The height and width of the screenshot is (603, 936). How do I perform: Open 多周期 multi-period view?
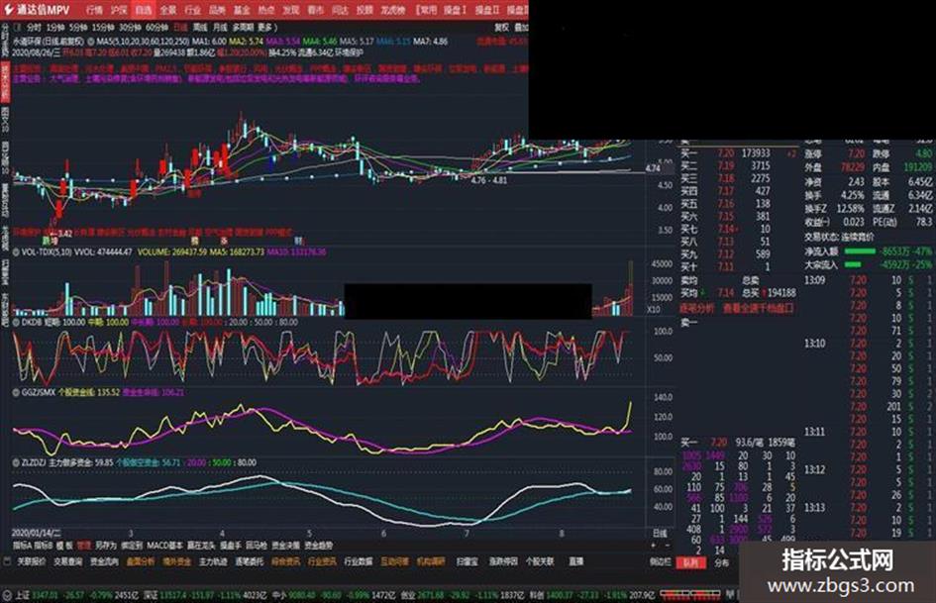point(243,28)
